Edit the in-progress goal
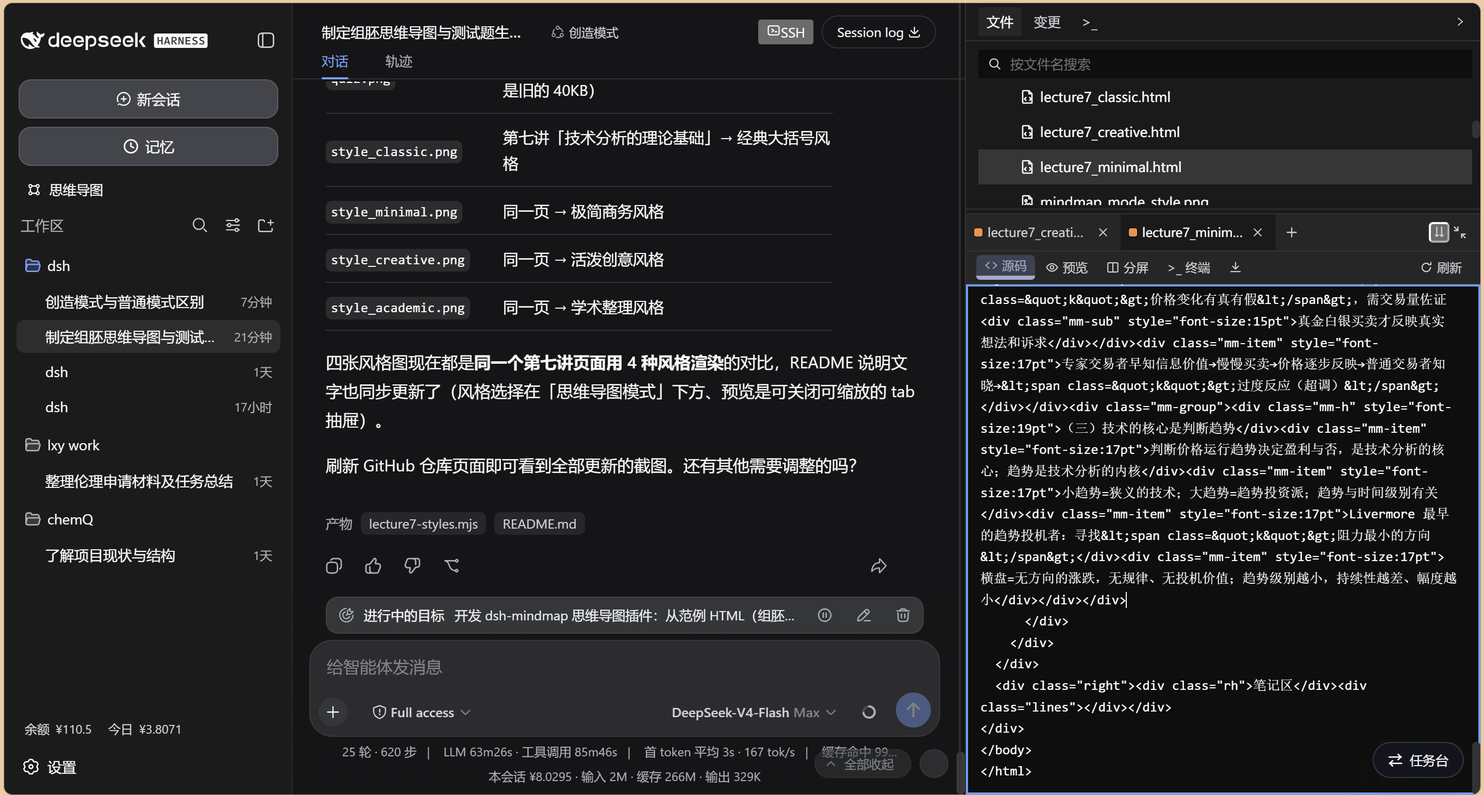The image size is (1484, 795). coord(863,615)
